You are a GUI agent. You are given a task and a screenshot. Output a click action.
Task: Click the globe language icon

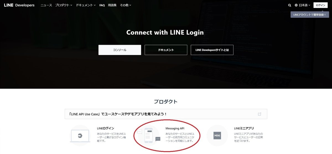pyautogui.click(x=296, y=5)
